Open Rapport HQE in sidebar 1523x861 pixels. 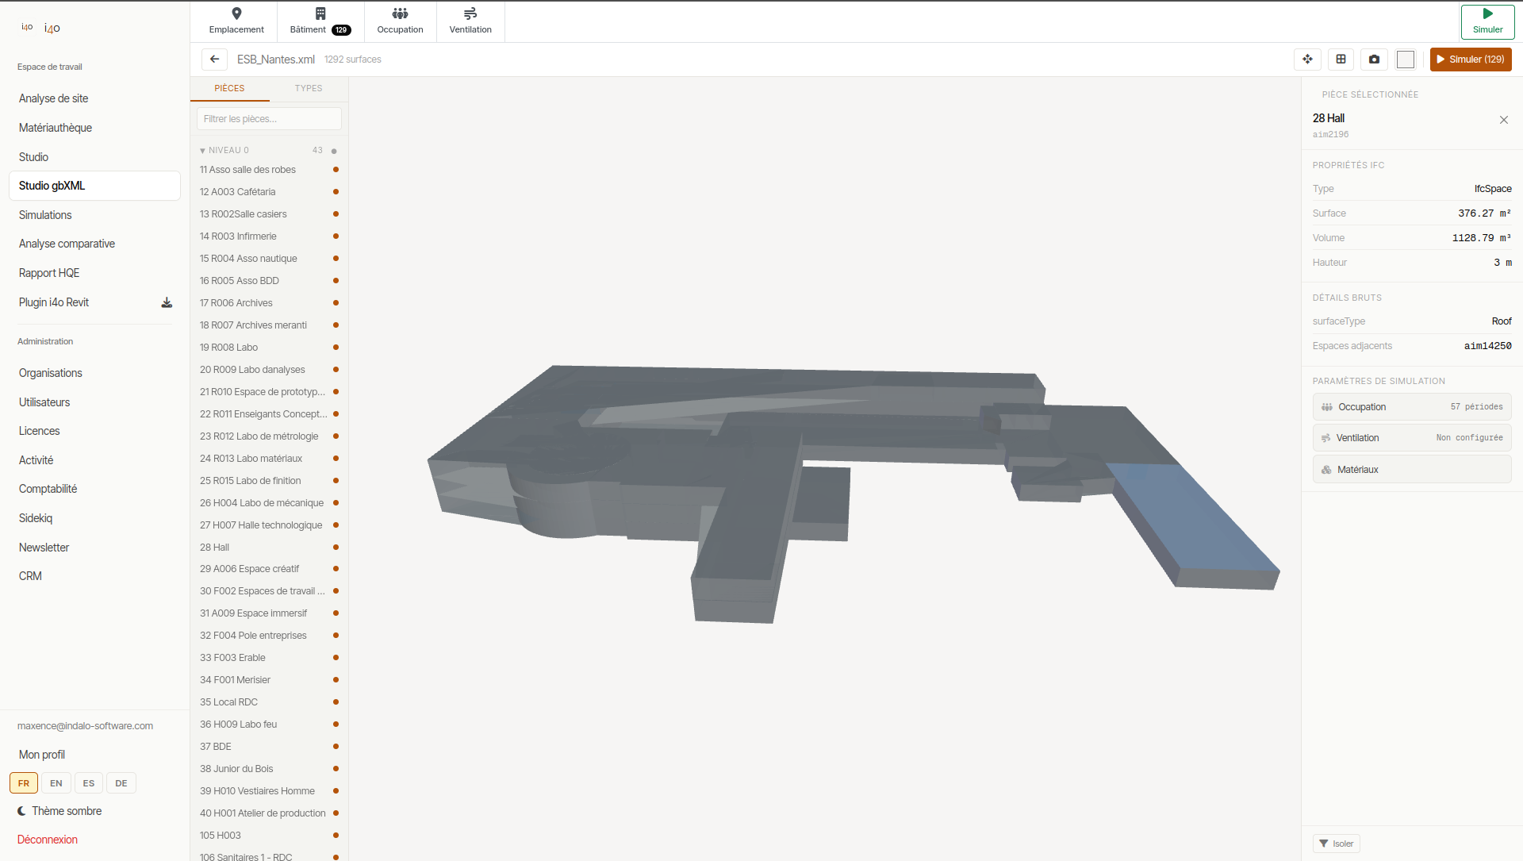tap(94, 273)
